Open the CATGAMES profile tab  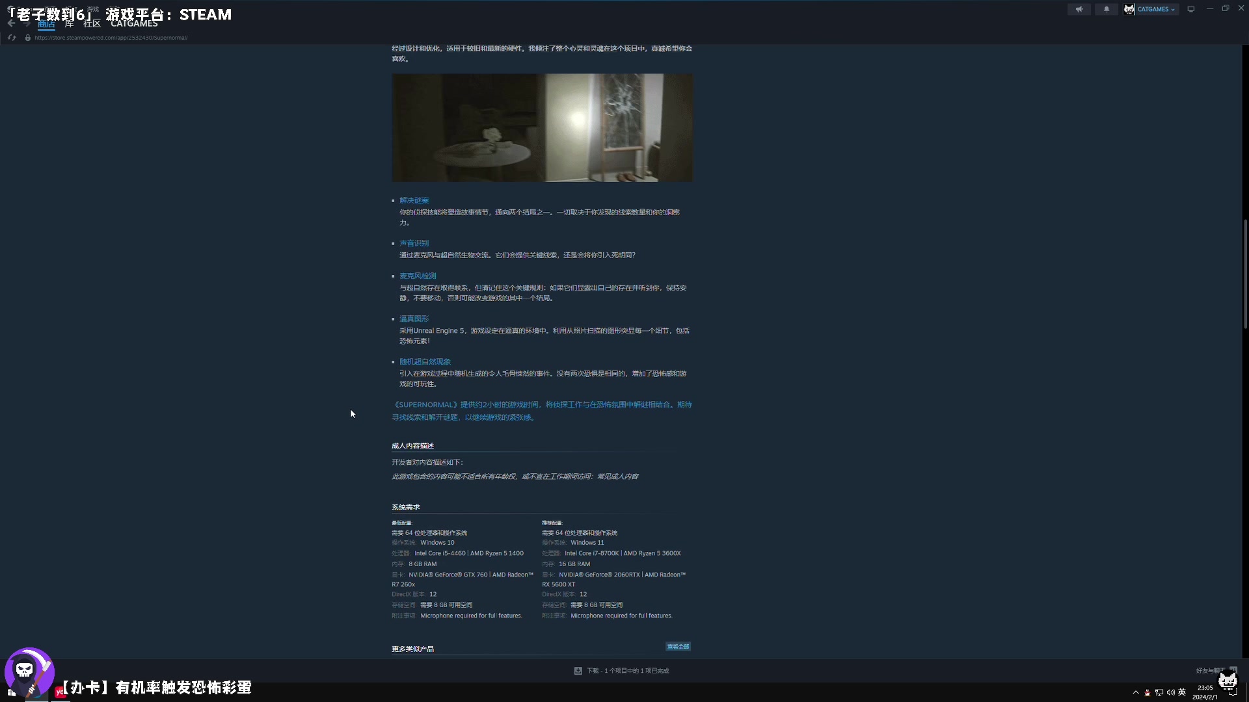coord(134,24)
